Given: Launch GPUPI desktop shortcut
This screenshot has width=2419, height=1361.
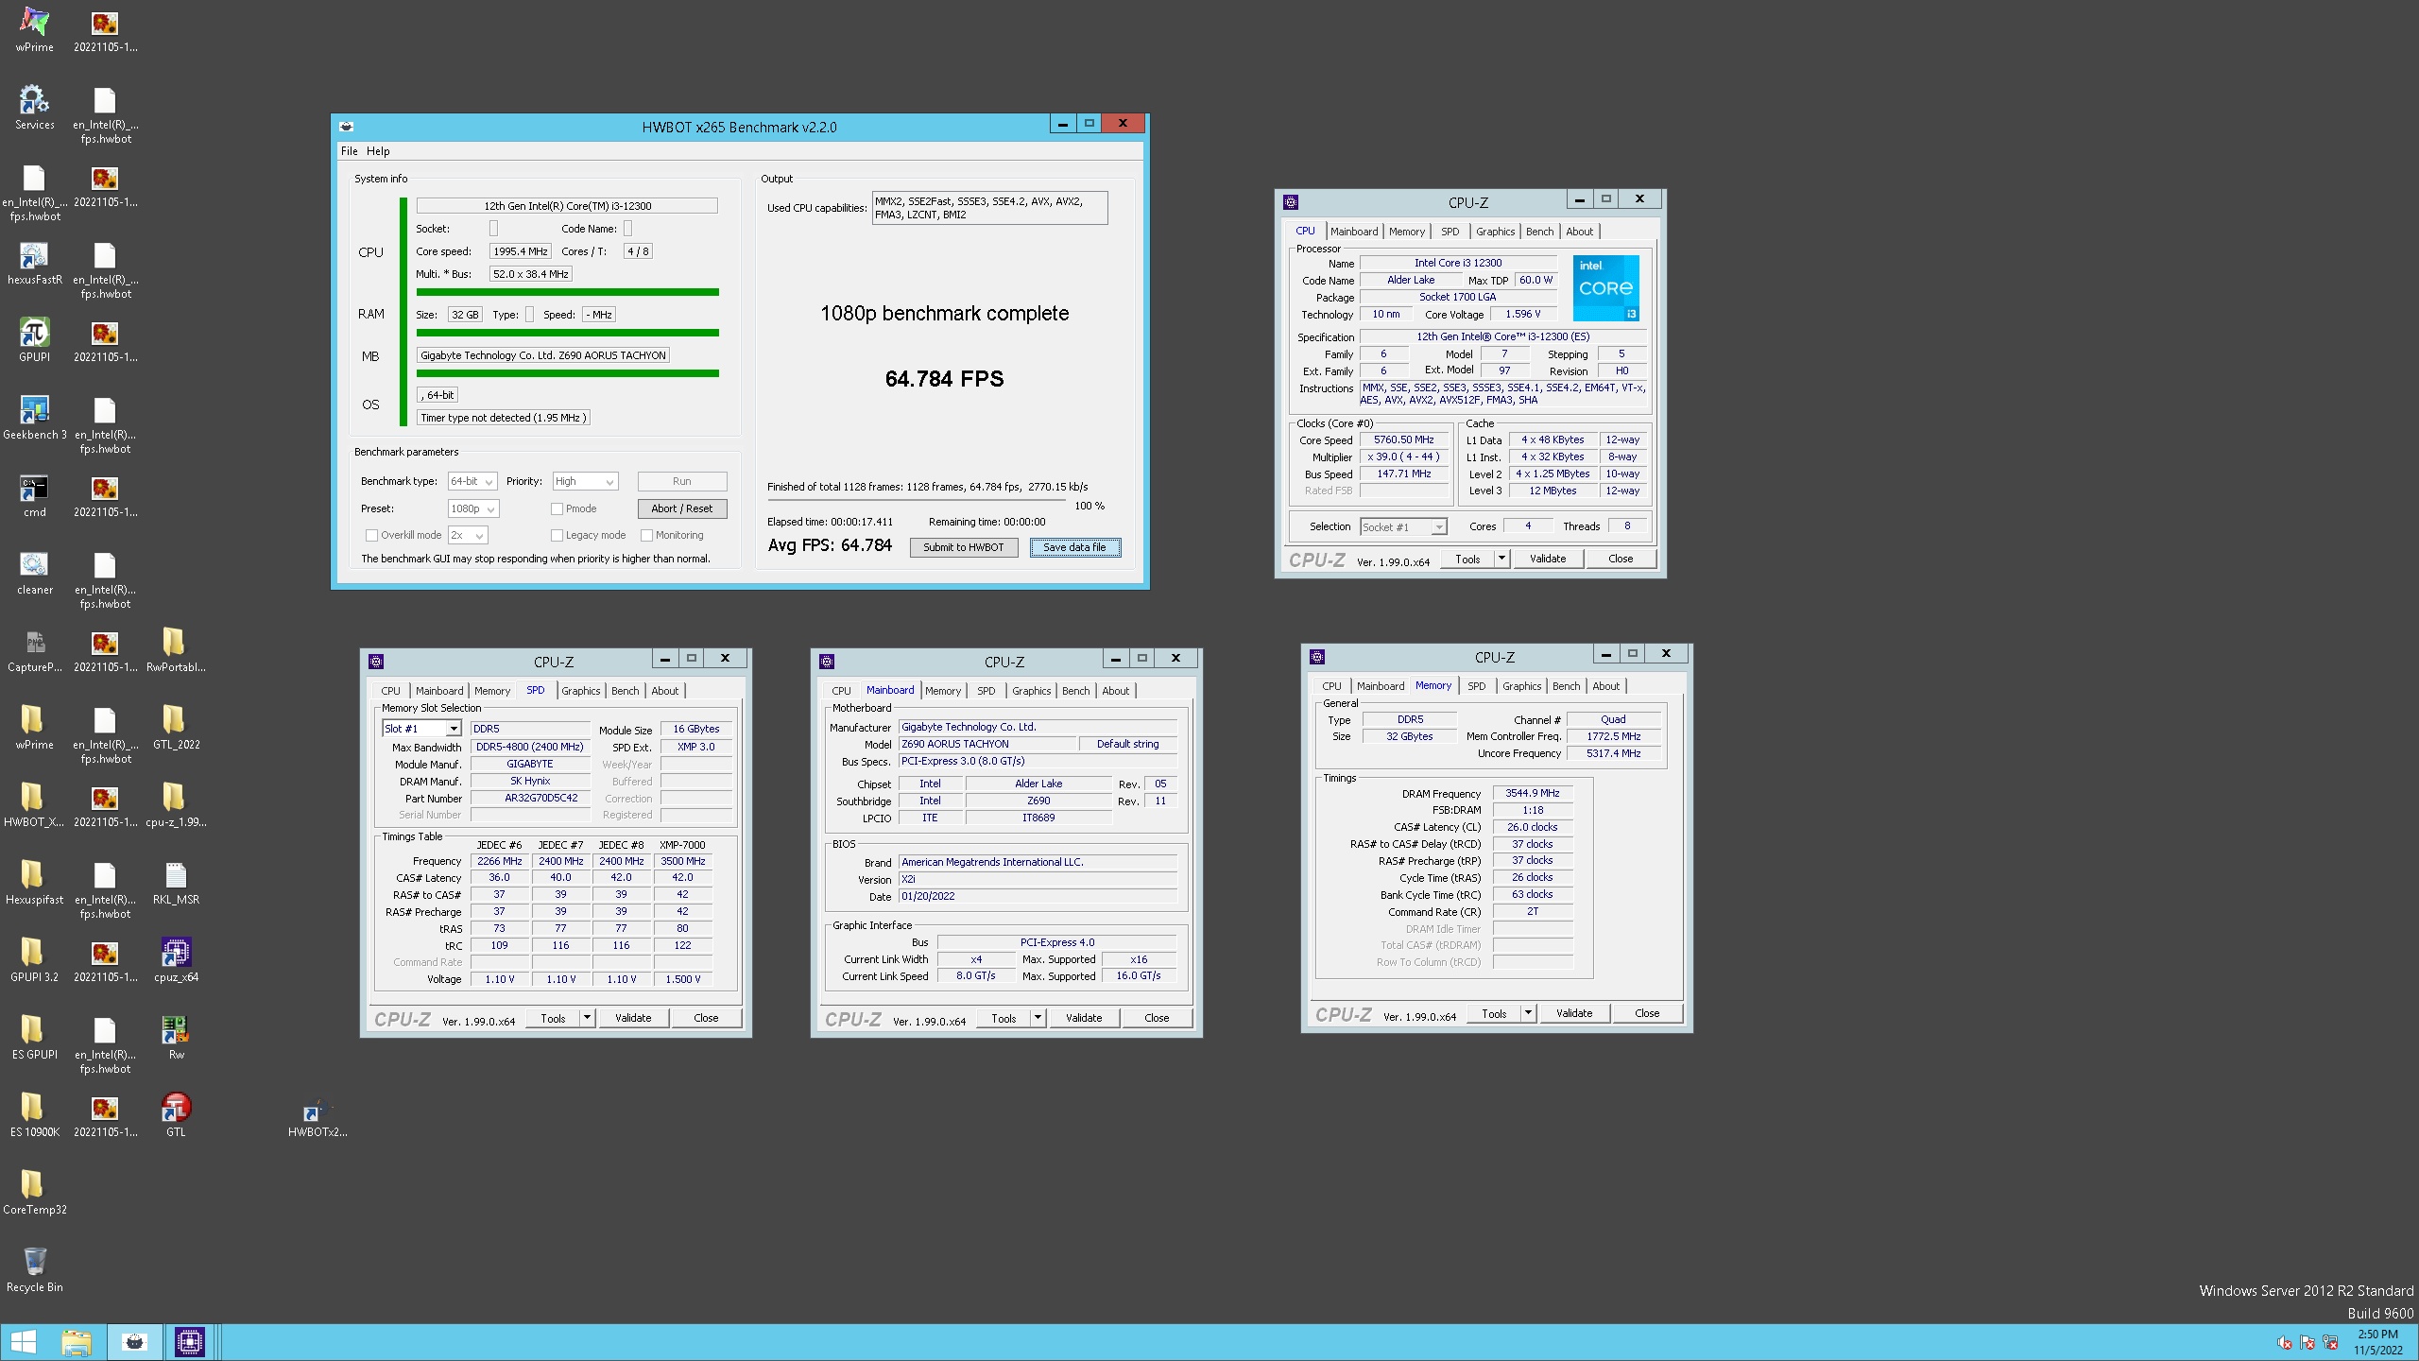Looking at the screenshot, I should point(34,340).
